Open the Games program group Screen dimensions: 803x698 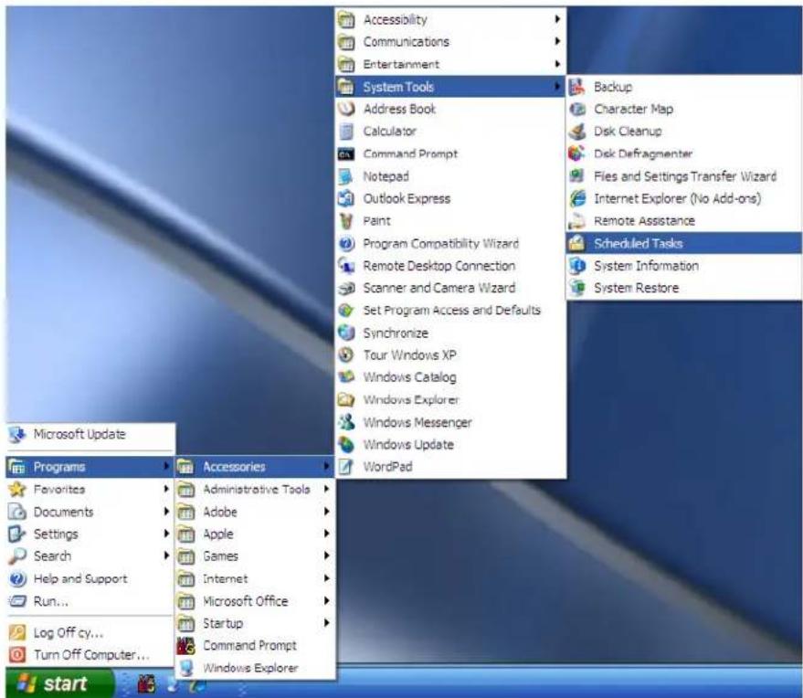(x=255, y=556)
